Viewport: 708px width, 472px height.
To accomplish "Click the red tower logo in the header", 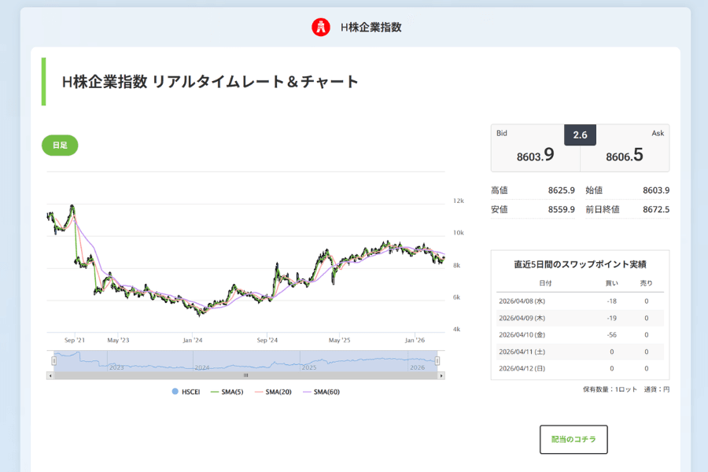I will pos(322,26).
